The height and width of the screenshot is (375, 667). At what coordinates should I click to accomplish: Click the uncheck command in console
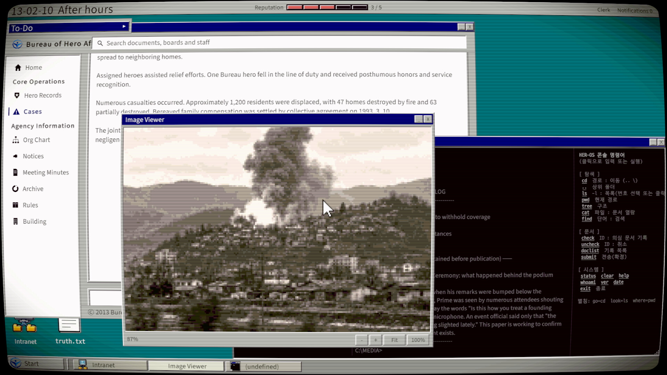coord(590,244)
